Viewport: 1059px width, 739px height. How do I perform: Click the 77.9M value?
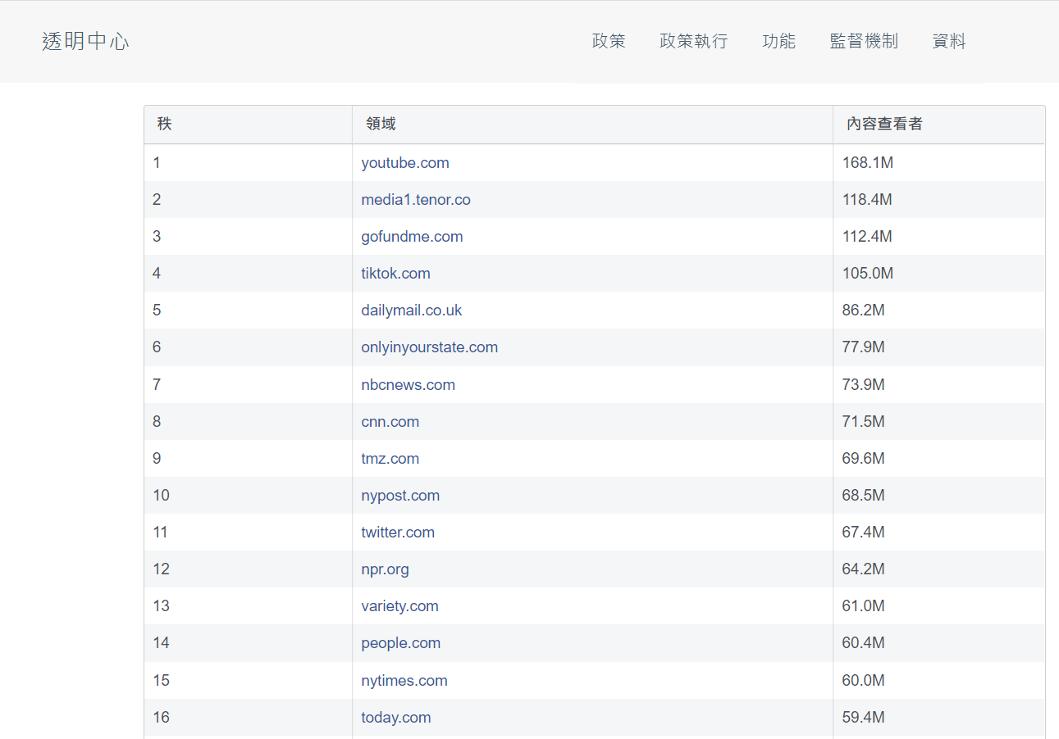point(863,347)
